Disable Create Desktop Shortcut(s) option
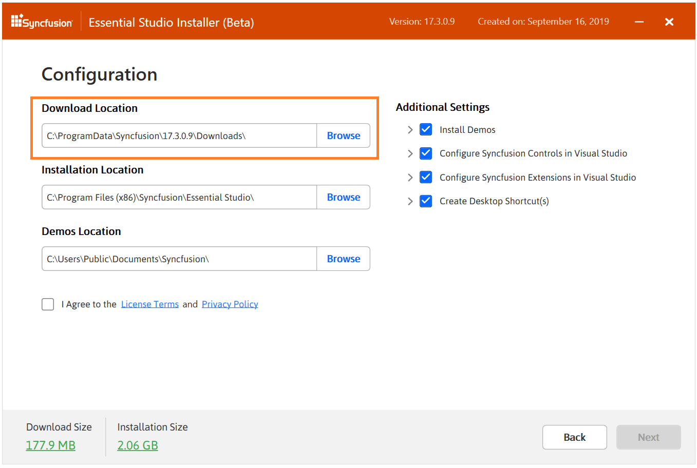The height and width of the screenshot is (468, 697). (426, 201)
